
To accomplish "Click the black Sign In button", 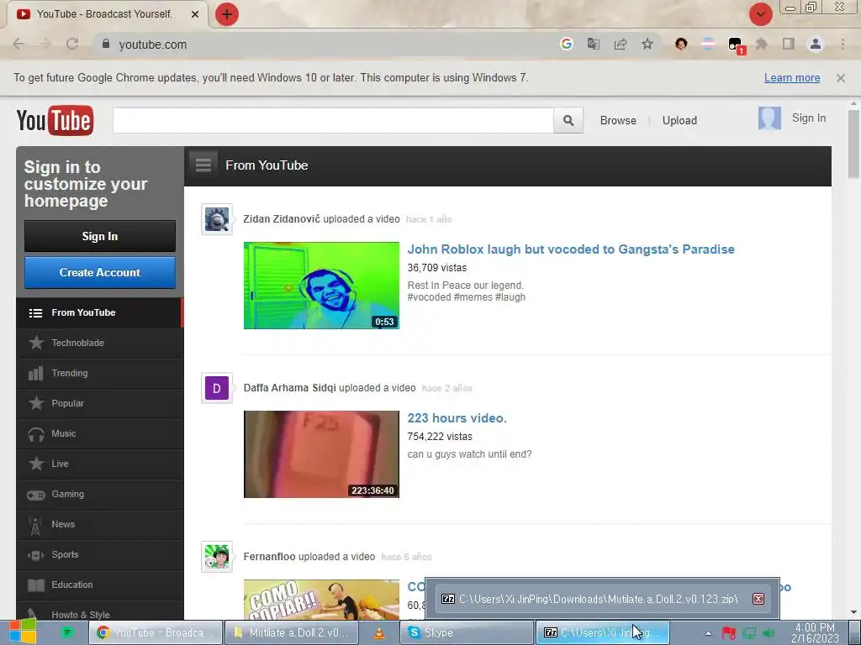I will [x=100, y=236].
